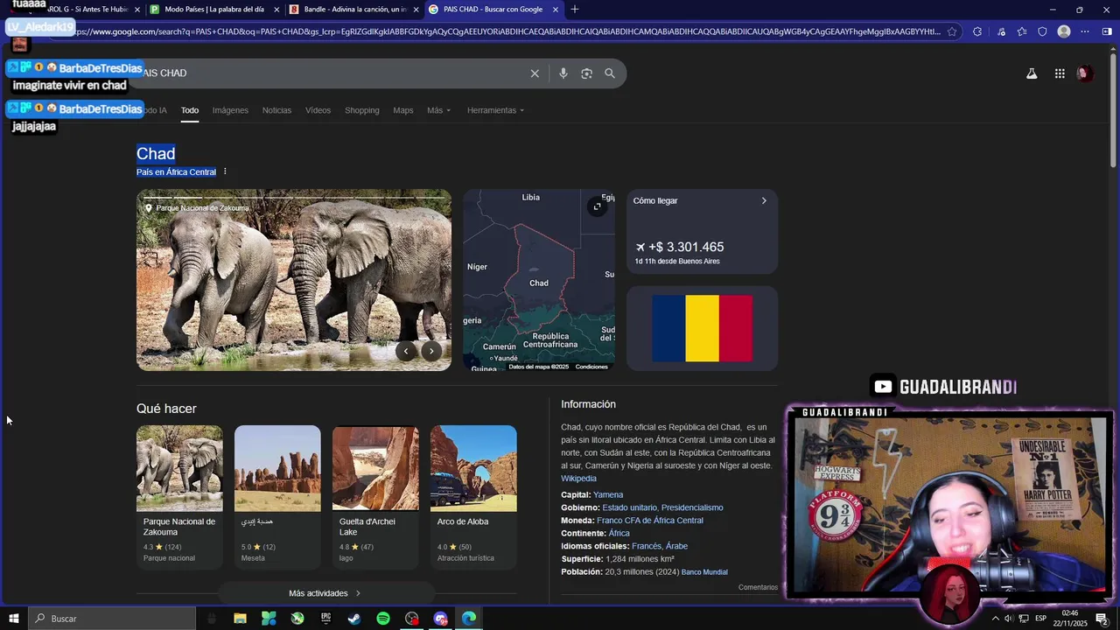The image size is (1120, 630).
Task: Open the browser settings and more menu
Action: 1085,31
